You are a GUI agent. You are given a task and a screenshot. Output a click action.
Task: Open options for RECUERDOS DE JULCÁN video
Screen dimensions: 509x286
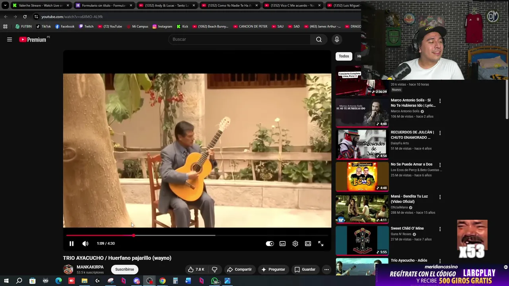[x=440, y=133]
